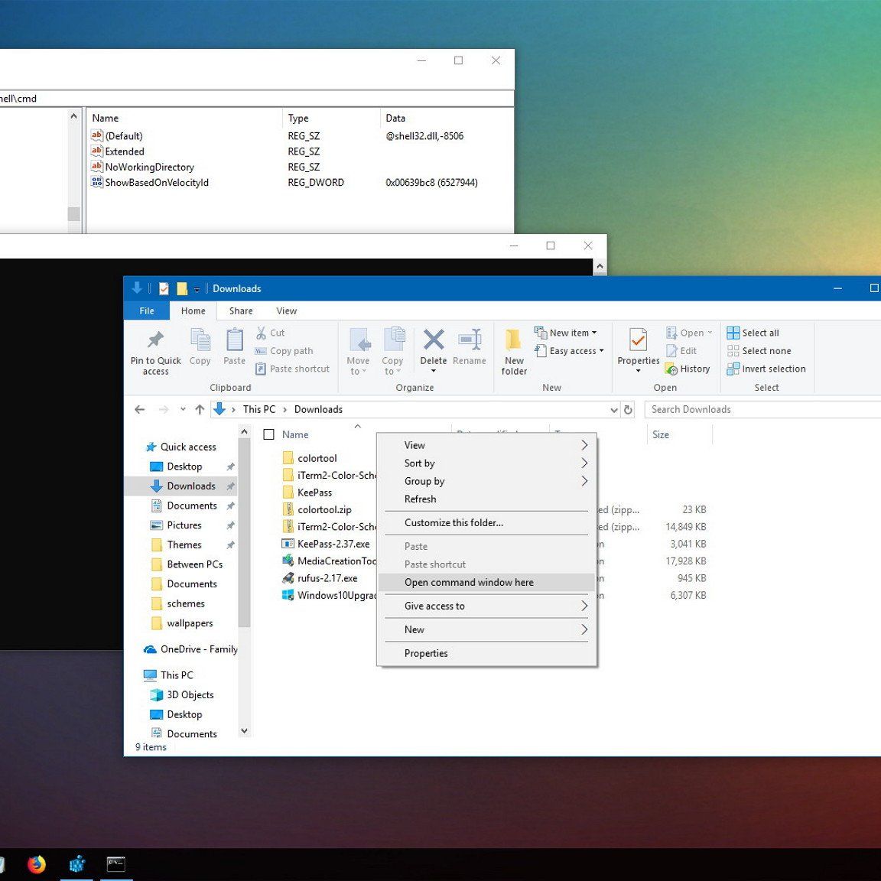Click the Pin to Quick access icon
The image size is (881, 881).
pyautogui.click(x=155, y=340)
